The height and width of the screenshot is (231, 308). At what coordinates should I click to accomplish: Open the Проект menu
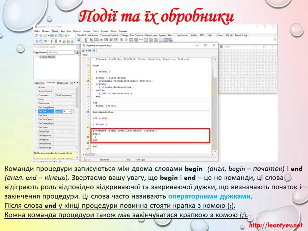(77, 31)
